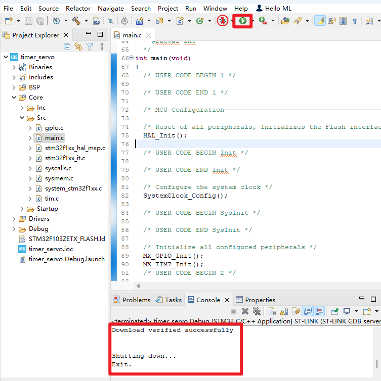Screen dimensions: 381x381
Task: Click the New source folder icon
Action: [x=159, y=21]
